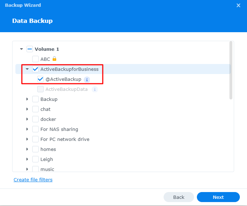Image resolution: width=247 pixels, height=206 pixels.
Task: Collapse the ActiveBackupforBusiness folder
Action: click(x=27, y=69)
